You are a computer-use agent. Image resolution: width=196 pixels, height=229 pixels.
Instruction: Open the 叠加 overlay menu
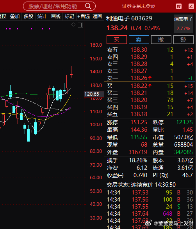click(x=15, y=16)
